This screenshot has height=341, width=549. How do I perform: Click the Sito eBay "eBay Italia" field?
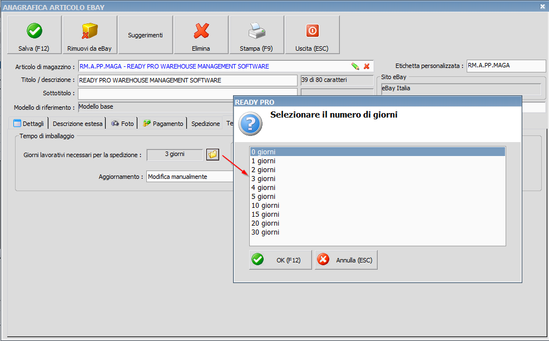[461, 89]
